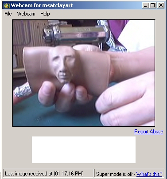Minimize the webcam window

point(145,5)
